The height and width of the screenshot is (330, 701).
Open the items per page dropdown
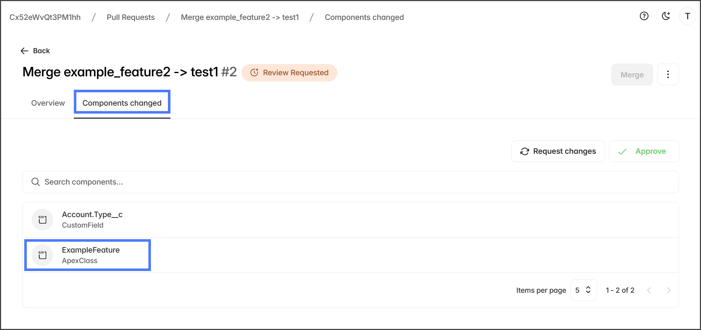point(583,290)
